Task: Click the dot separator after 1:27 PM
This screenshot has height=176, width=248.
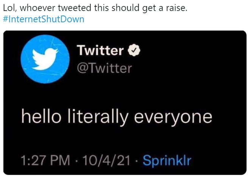Action: pyautogui.click(x=76, y=161)
